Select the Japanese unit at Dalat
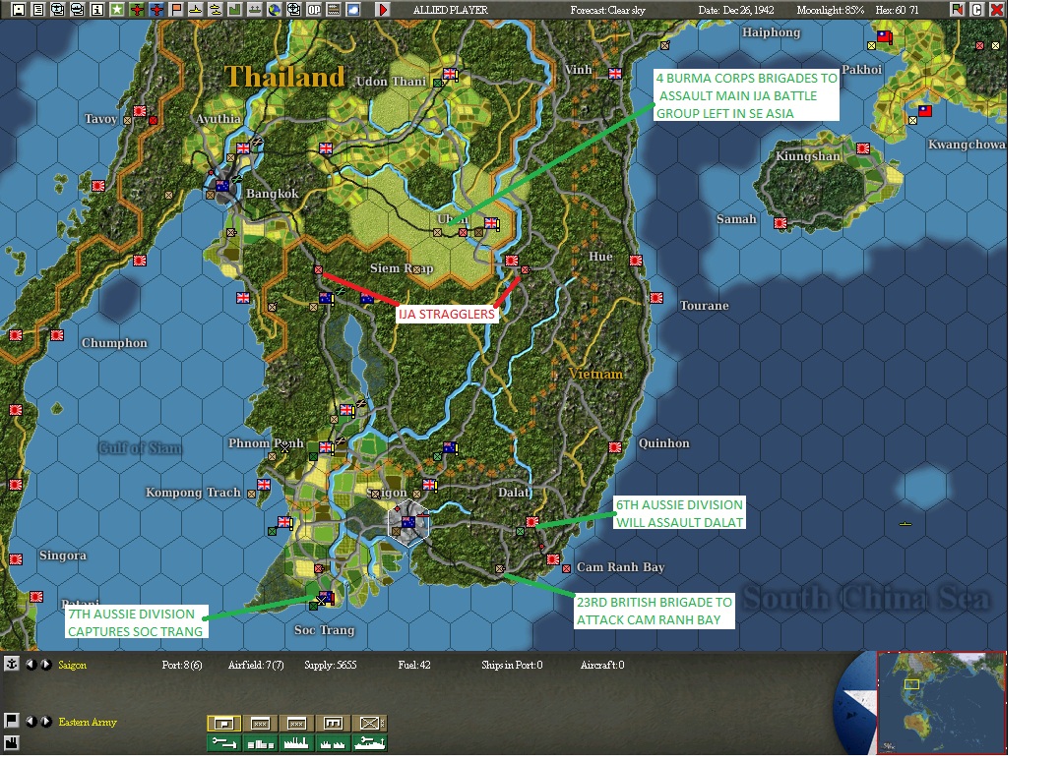The image size is (1061, 761). click(x=532, y=522)
